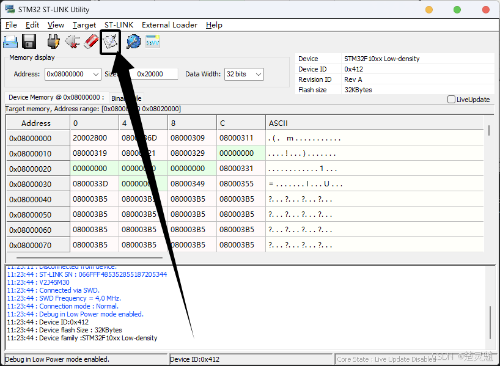Image resolution: width=500 pixels, height=366 pixels.
Task: Click the Device value STM32F10xx Low-density
Action: [381, 59]
